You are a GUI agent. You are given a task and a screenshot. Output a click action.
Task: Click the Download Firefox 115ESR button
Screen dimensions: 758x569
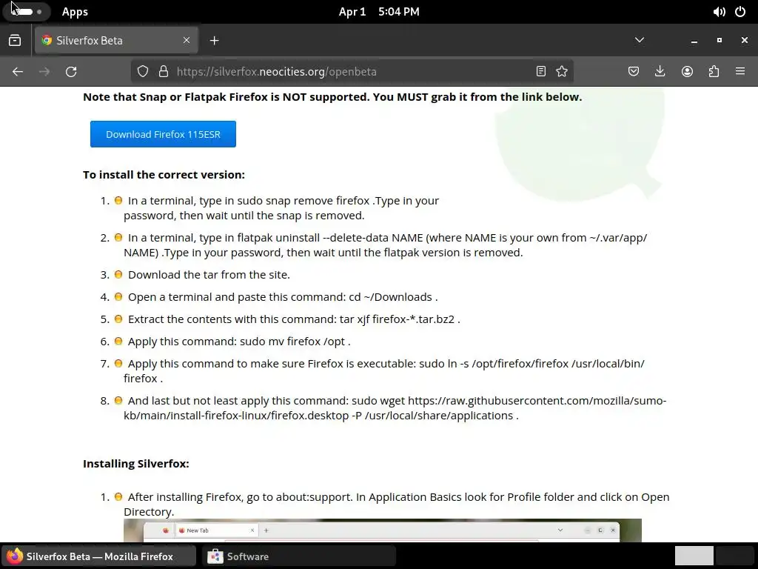[x=163, y=134]
